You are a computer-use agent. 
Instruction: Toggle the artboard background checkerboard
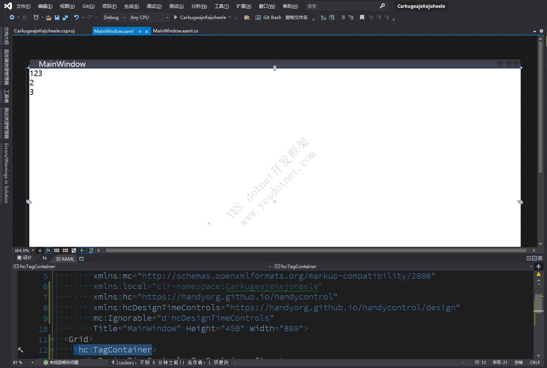coord(74,251)
